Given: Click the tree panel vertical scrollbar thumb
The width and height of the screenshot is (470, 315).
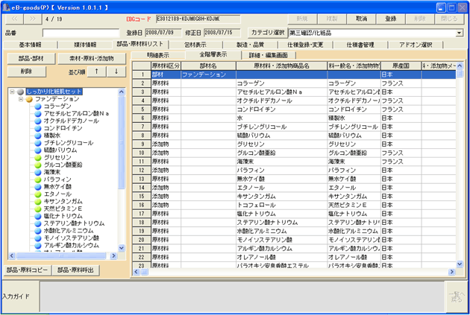Looking at the screenshot, I should click(x=122, y=142).
